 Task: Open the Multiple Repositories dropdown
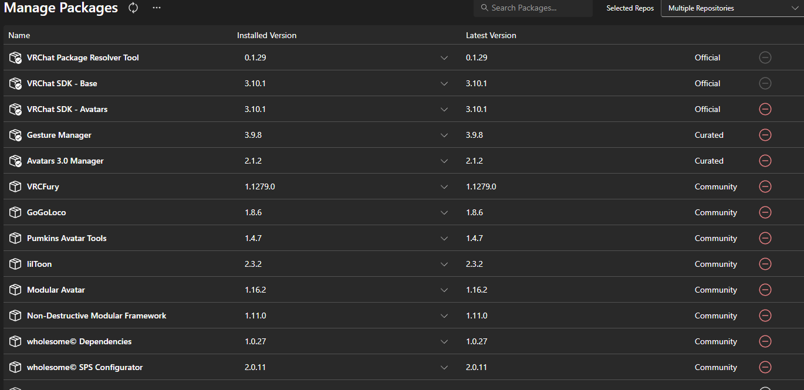coord(732,8)
